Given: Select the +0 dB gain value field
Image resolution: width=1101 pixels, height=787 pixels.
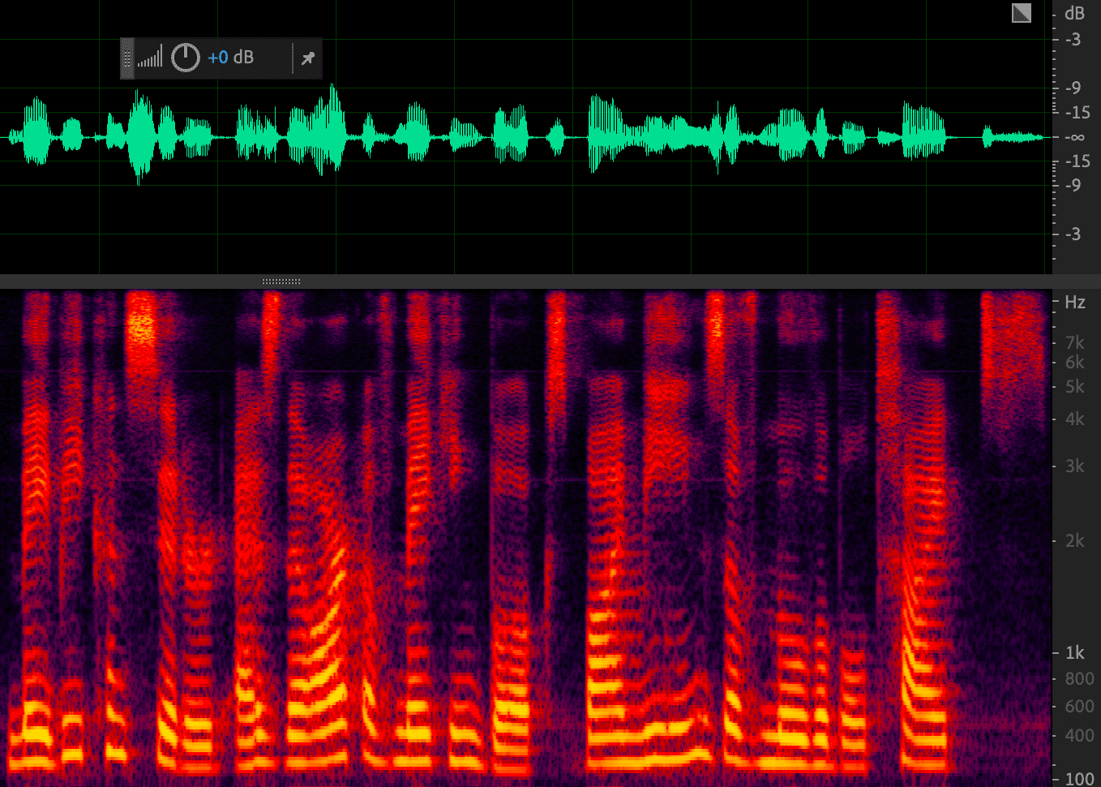Looking at the screenshot, I should click(x=230, y=58).
